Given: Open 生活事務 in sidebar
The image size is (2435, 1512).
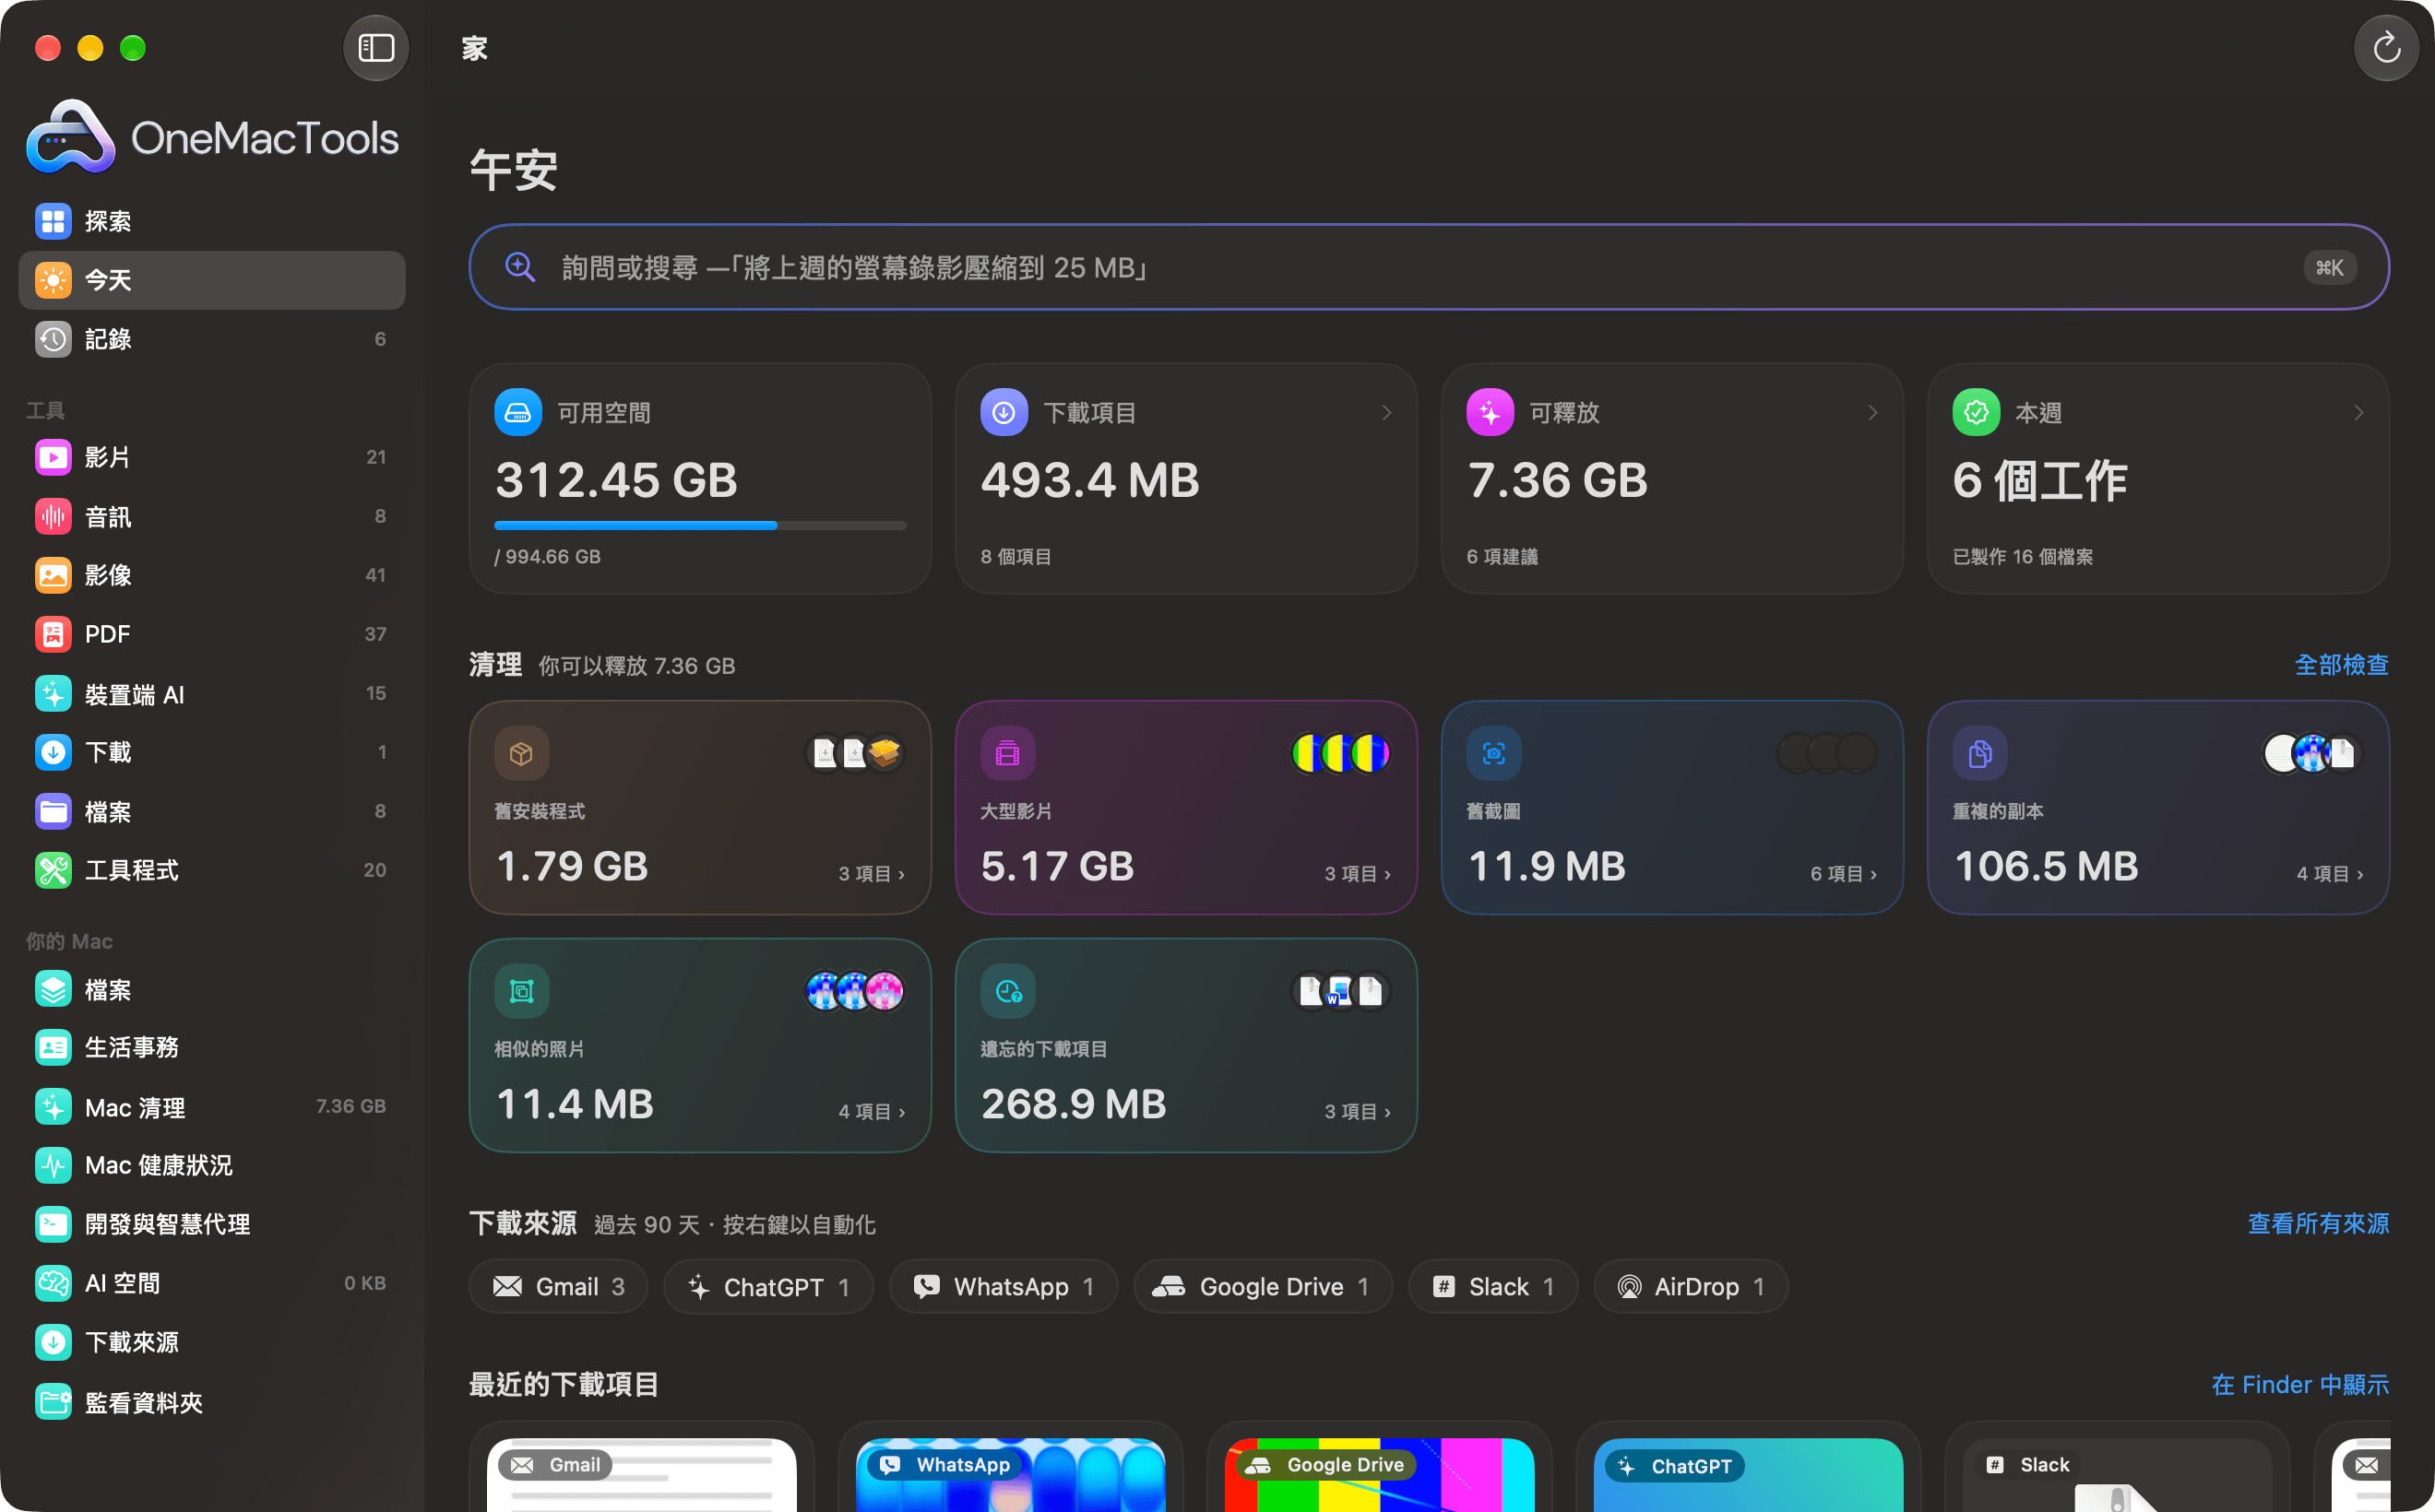Looking at the screenshot, I should [212, 1047].
